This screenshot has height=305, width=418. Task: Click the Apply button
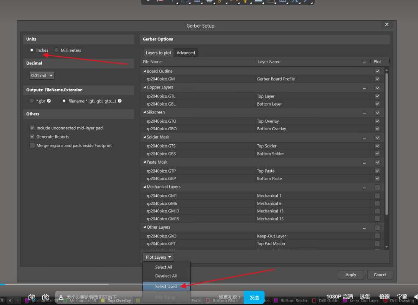351,275
